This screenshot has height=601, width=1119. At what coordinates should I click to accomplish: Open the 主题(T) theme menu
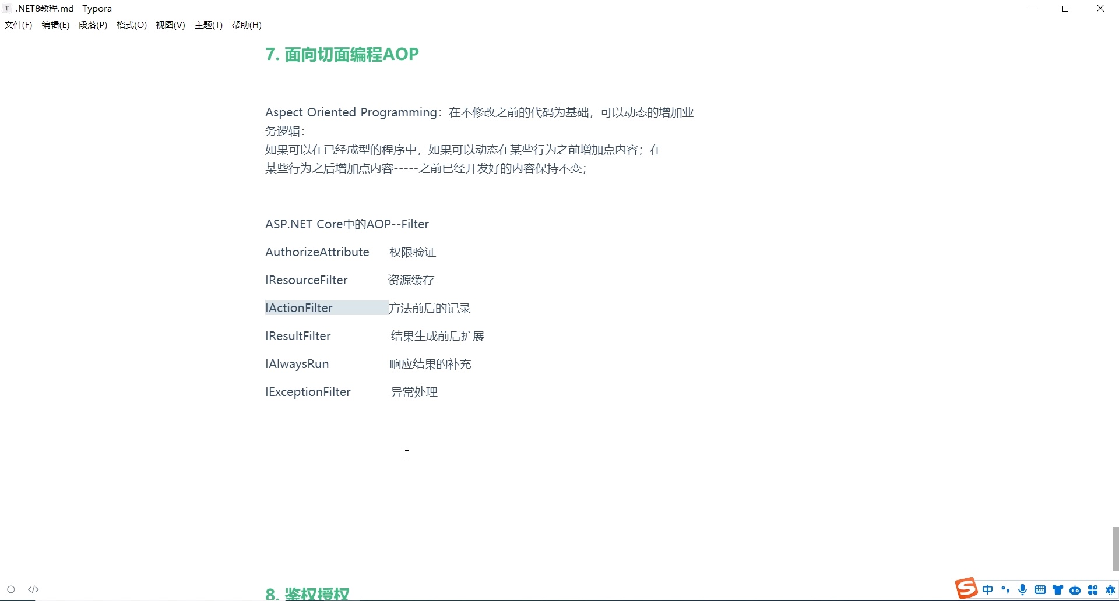[x=208, y=25]
